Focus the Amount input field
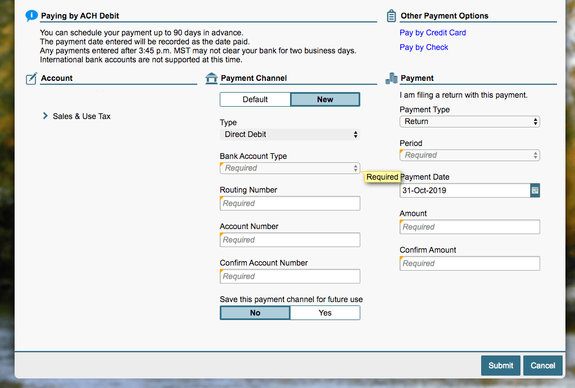 coord(470,227)
